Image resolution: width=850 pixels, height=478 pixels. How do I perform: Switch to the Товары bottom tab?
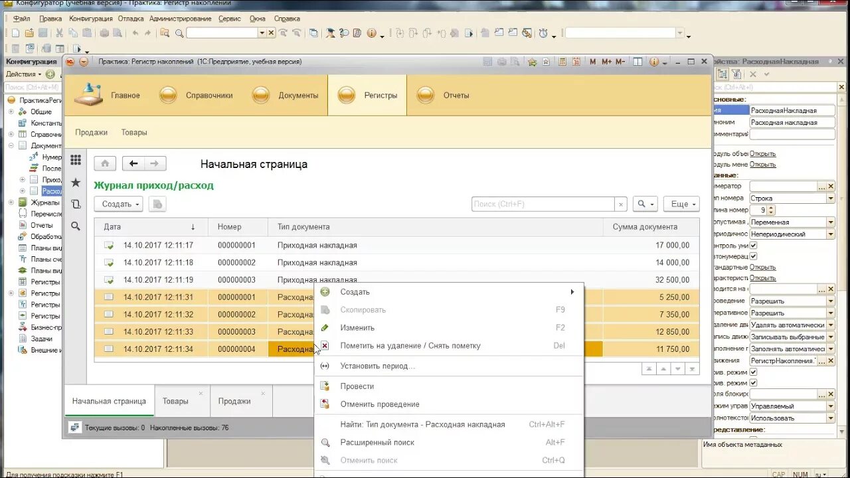point(175,401)
